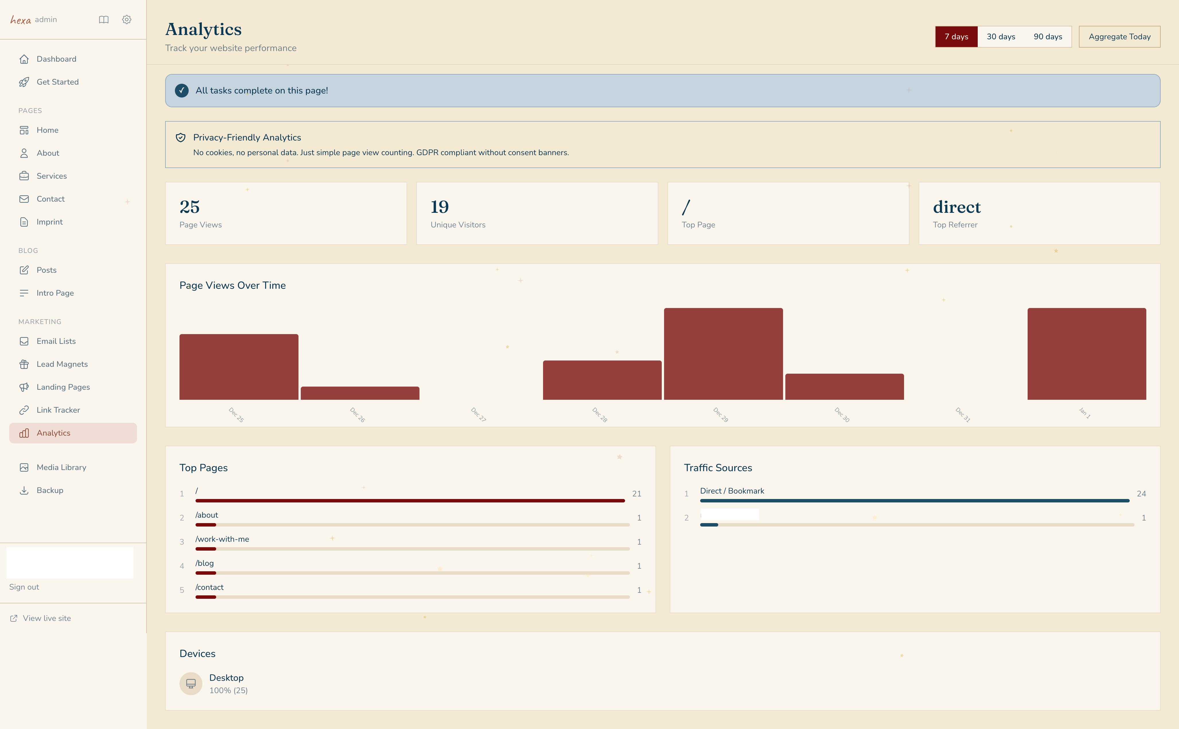Screen dimensions: 1179x729
Task: Select the Contact mail icon under Pages
Action: 25,199
